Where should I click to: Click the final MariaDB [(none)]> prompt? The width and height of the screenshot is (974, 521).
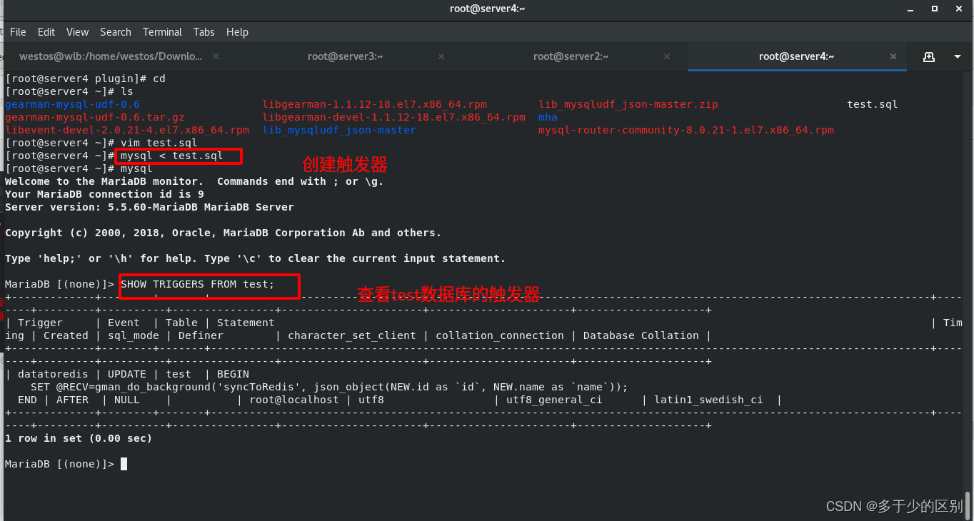(x=59, y=464)
